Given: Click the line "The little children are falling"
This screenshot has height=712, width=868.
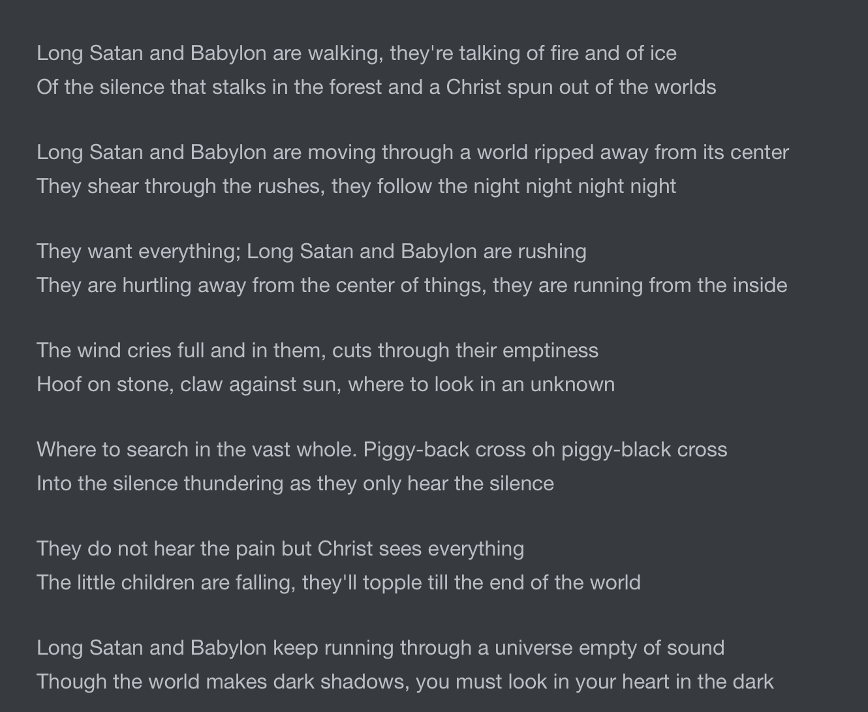Looking at the screenshot, I should click(338, 582).
